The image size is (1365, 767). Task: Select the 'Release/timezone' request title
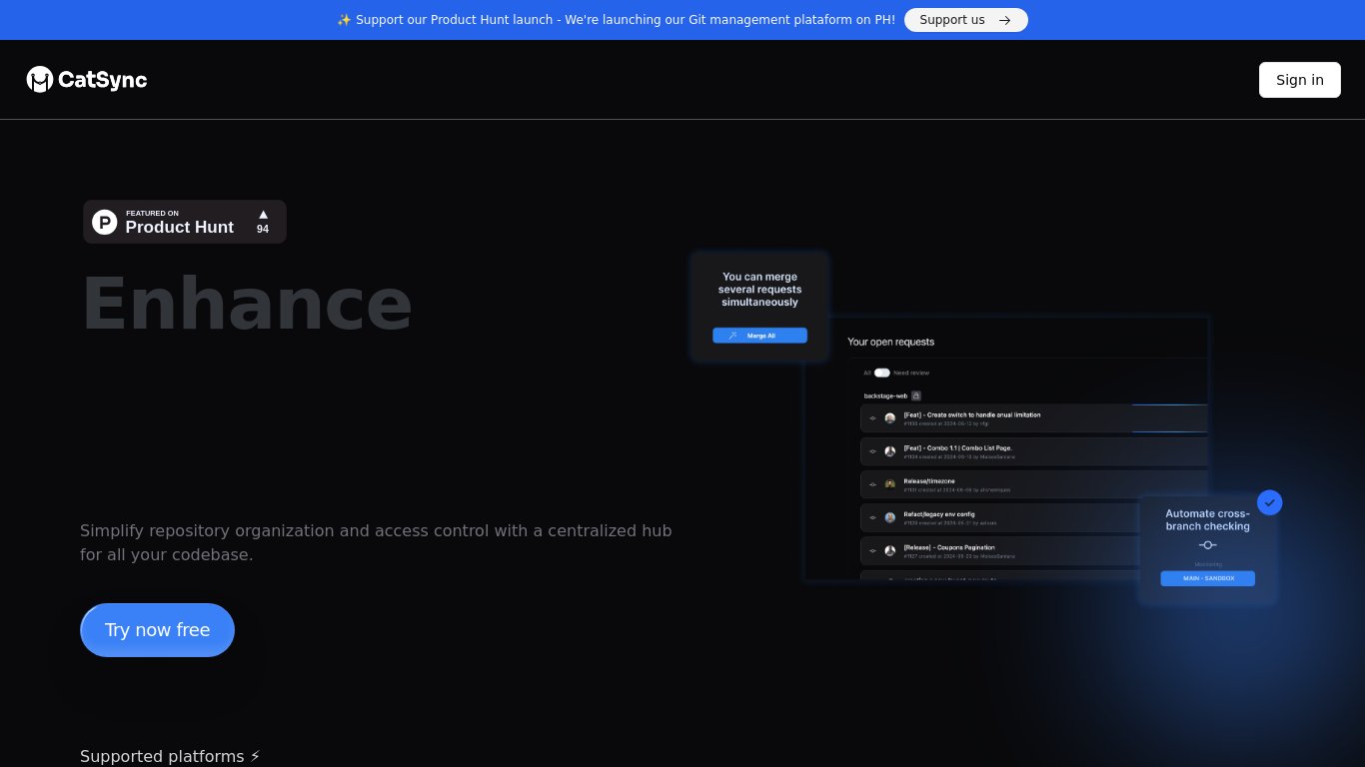pyautogui.click(x=929, y=481)
